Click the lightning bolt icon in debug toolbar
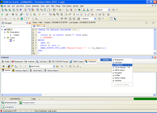This screenshot has width=157, height=113. [74, 14]
